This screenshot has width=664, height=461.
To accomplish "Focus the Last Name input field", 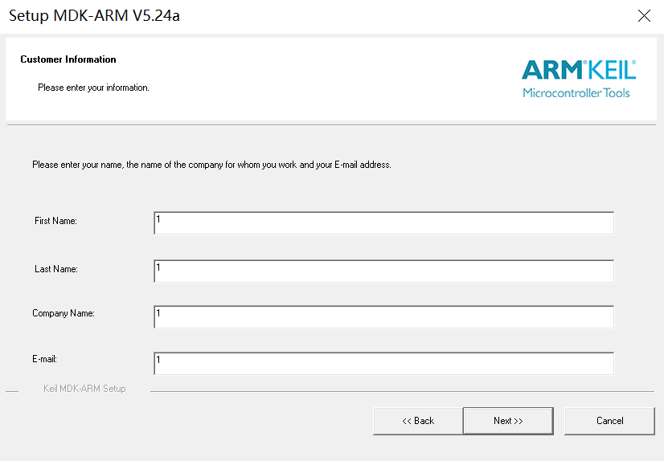I will (383, 271).
